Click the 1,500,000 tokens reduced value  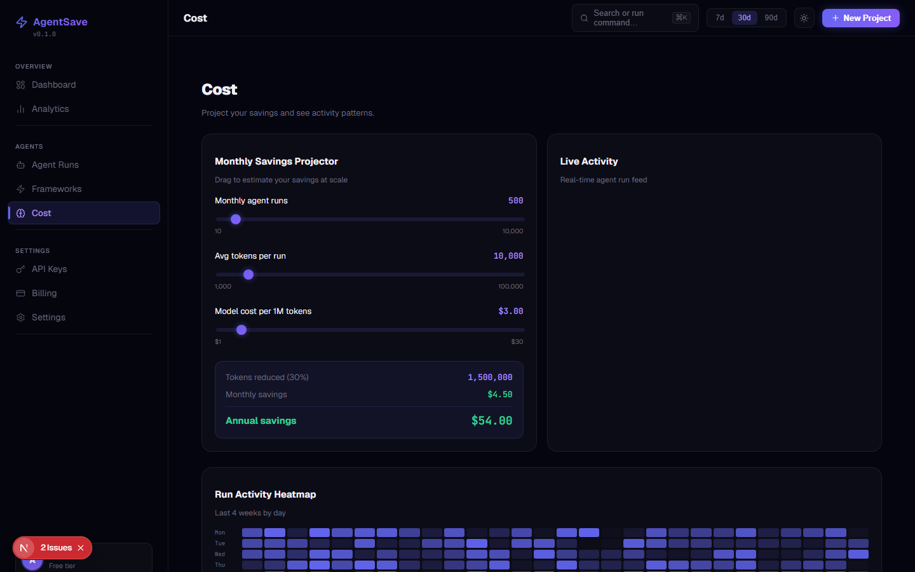coord(490,378)
